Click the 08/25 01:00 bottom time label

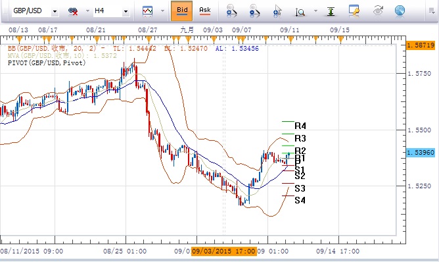coord(125,251)
